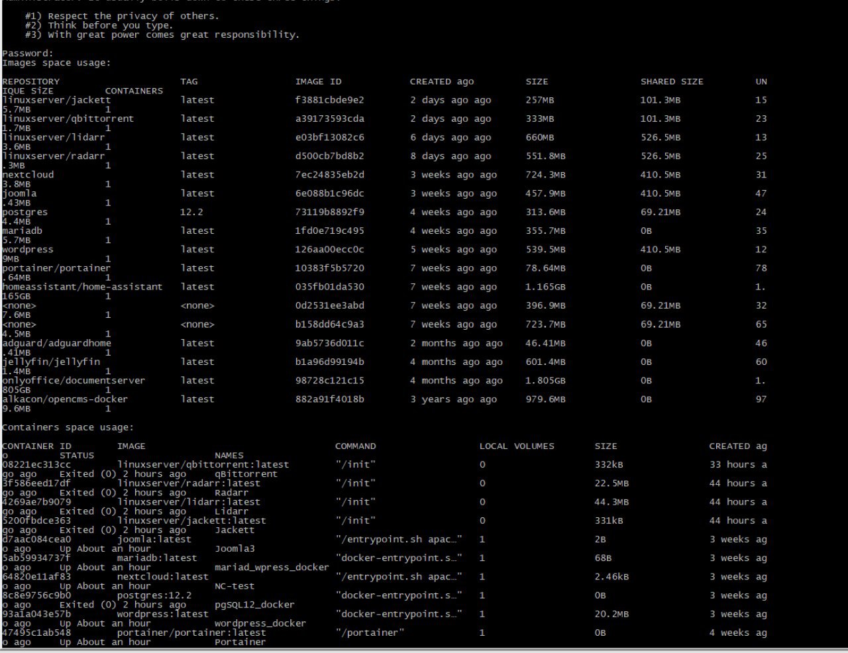This screenshot has height=653, width=848.
Task: Select the text linuxserver/radarr repository name
Action: coord(54,156)
